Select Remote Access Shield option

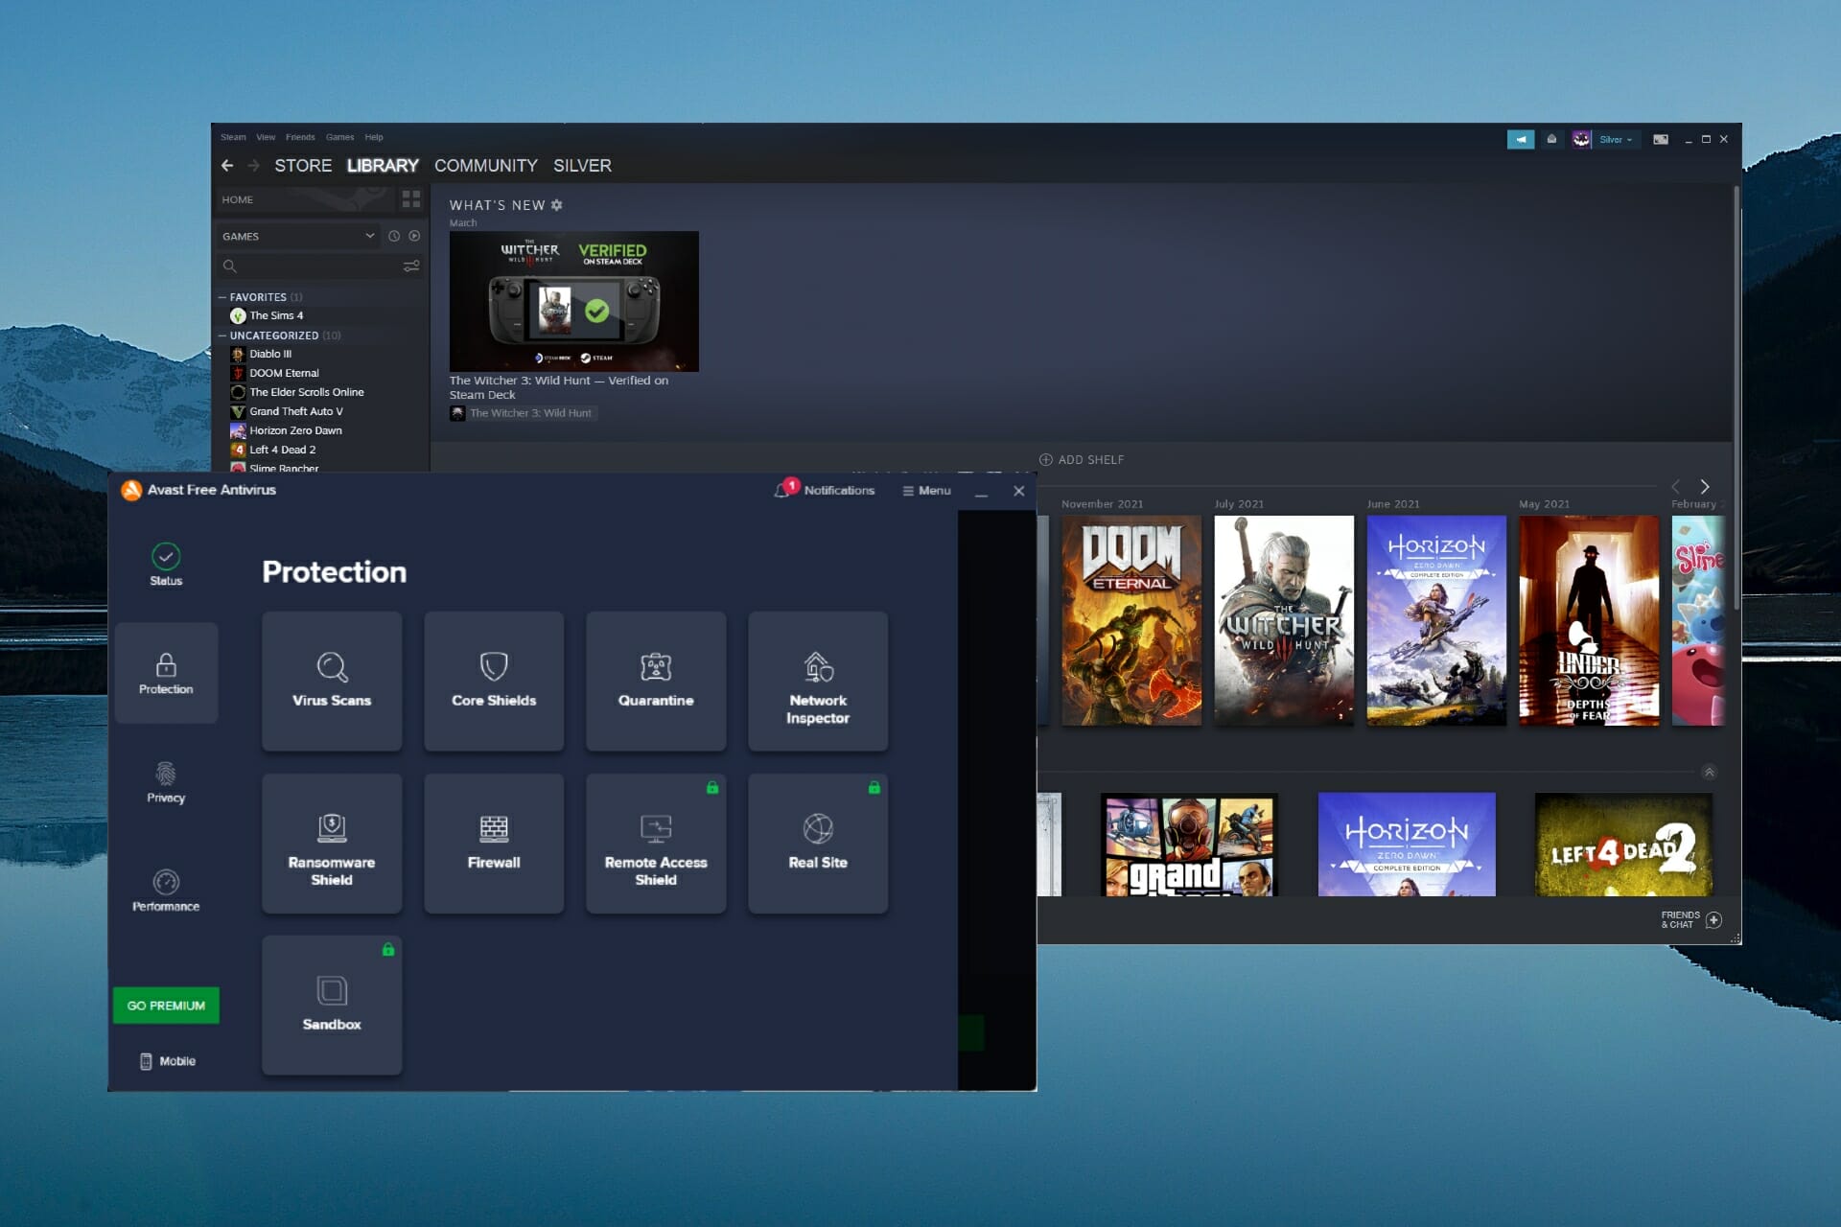pyautogui.click(x=656, y=845)
